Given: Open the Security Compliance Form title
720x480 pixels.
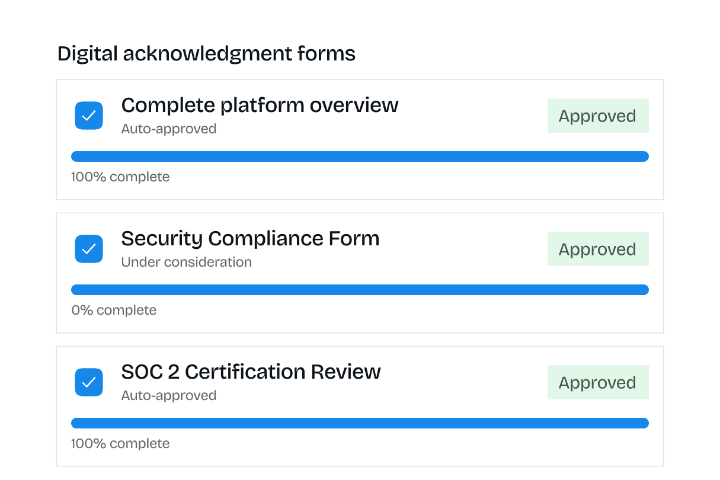Looking at the screenshot, I should point(250,239).
